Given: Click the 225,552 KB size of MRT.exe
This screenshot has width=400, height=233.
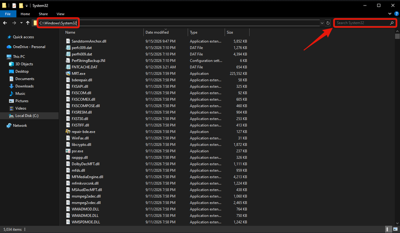Looking at the screenshot, I should [x=238, y=73].
